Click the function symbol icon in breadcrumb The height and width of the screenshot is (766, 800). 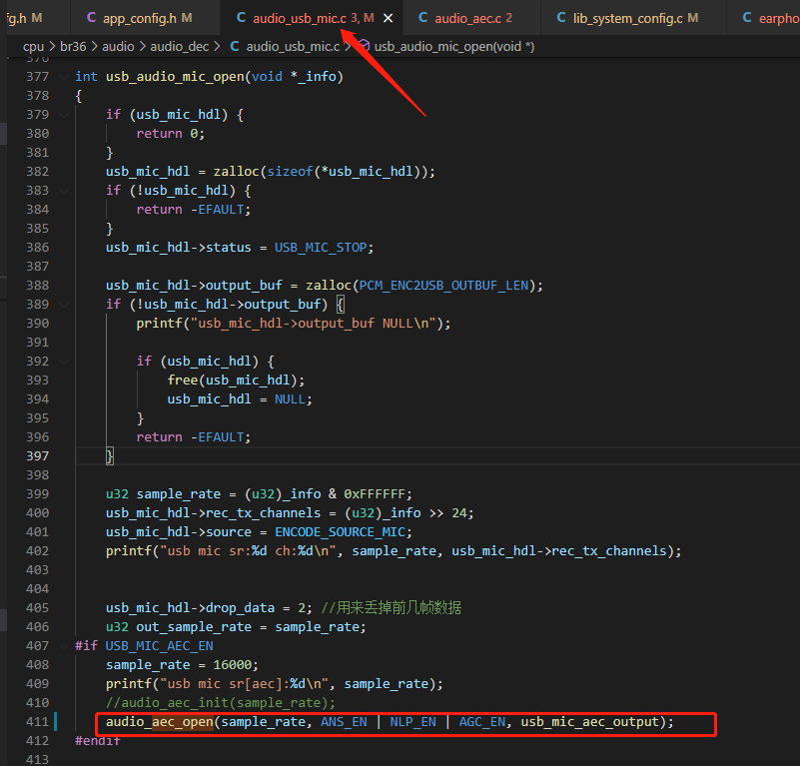364,46
